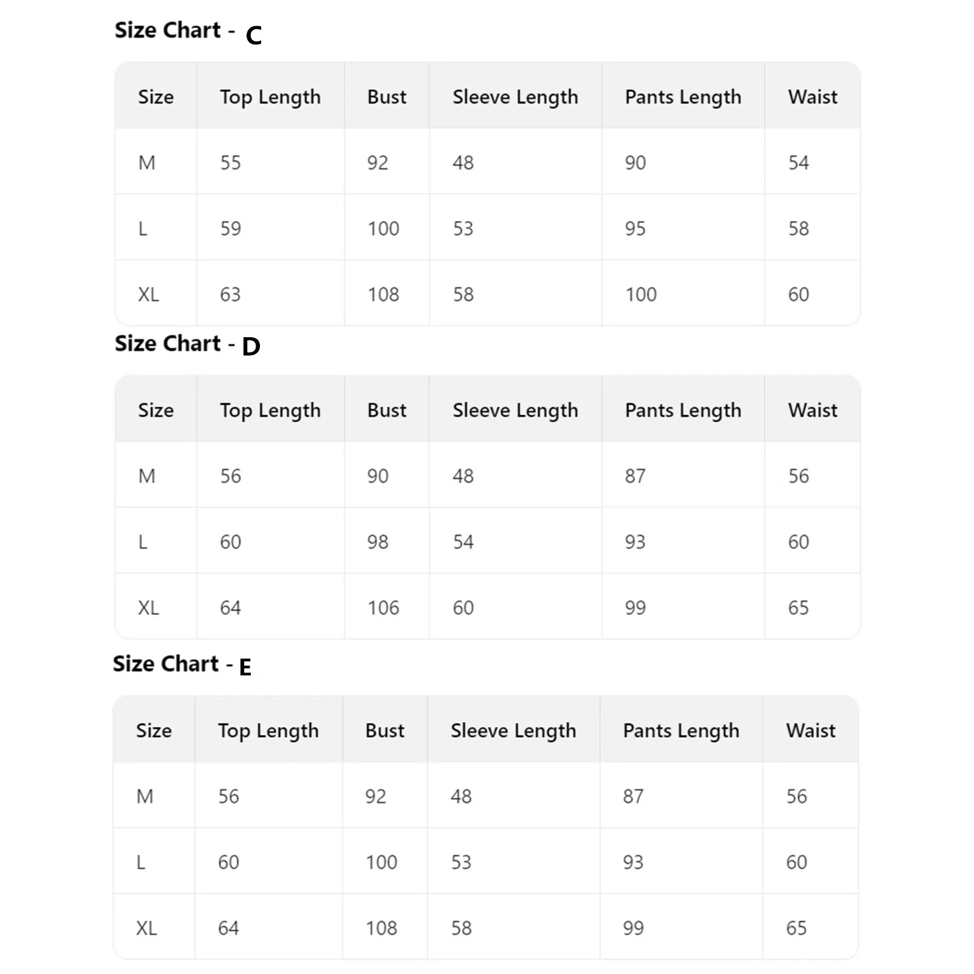
Task: Click Size header in Chart E
Action: pos(154,730)
